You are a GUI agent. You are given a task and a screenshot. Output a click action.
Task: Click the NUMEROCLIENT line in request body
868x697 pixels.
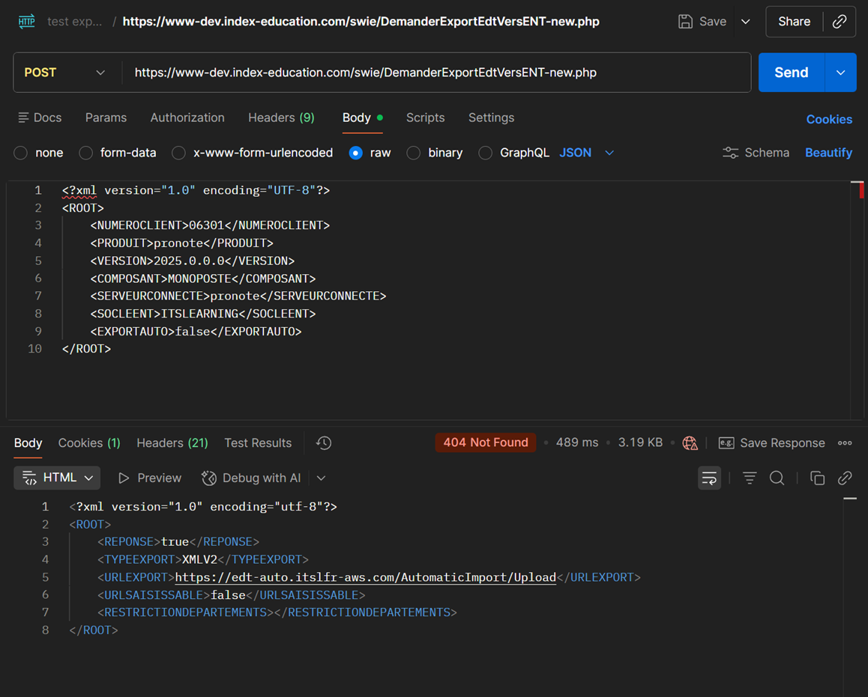click(210, 225)
